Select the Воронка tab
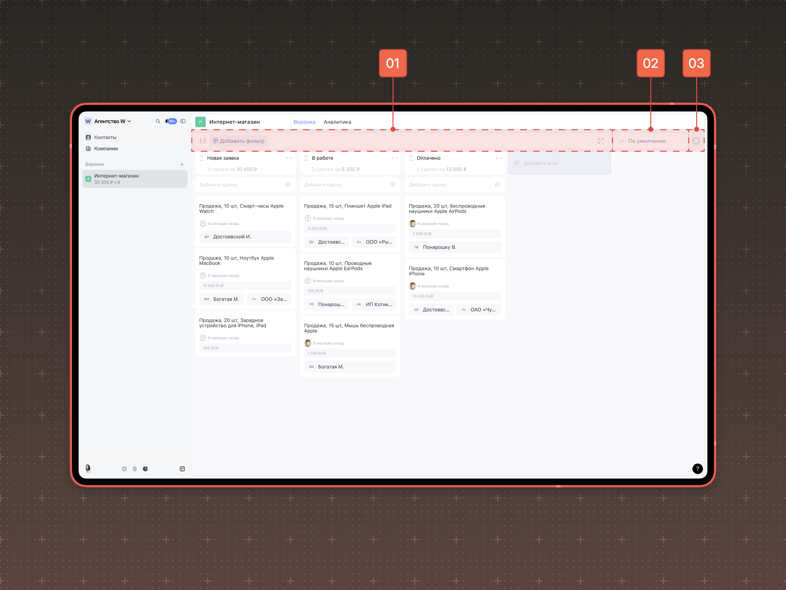This screenshot has height=590, width=786. point(305,122)
